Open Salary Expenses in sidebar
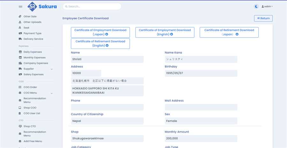This screenshot has height=148, width=287. (x=33, y=74)
